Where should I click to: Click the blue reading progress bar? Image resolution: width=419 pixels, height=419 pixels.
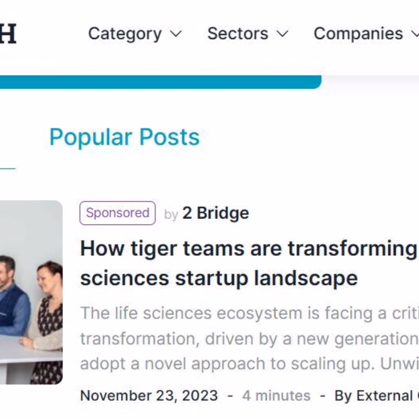coord(161,82)
